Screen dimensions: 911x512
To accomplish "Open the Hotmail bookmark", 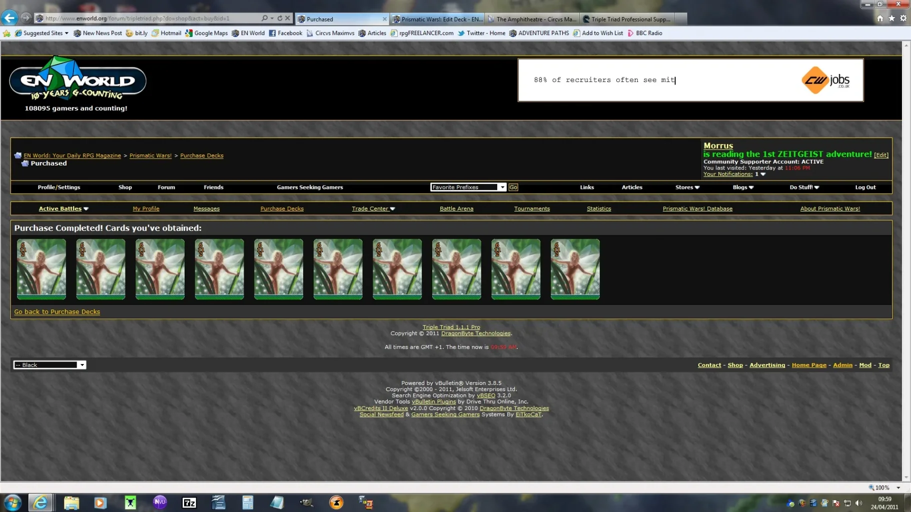I will coord(166,33).
